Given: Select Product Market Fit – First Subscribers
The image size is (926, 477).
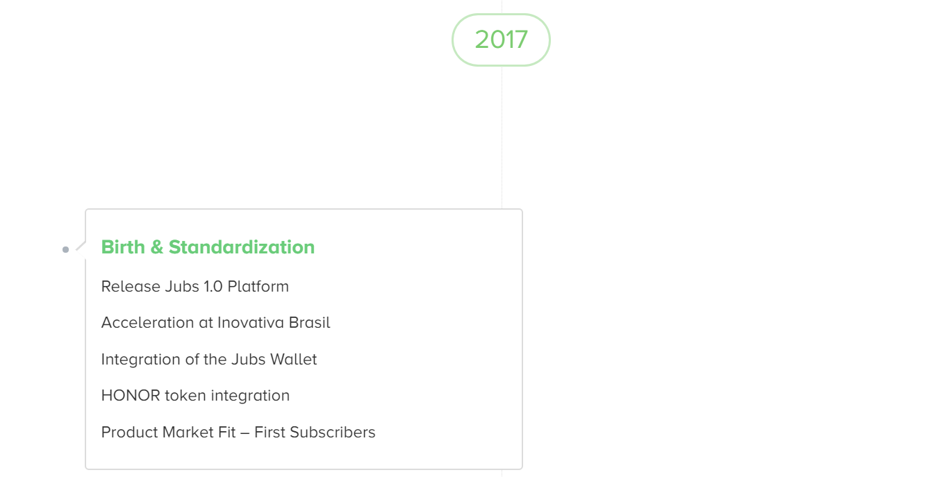Looking at the screenshot, I should click(x=238, y=432).
